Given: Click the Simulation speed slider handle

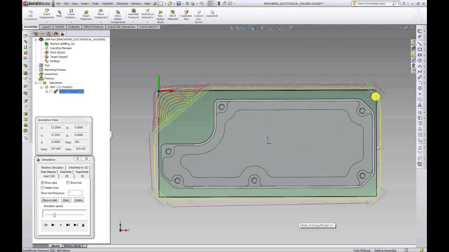Looking at the screenshot, I should click(54, 214).
